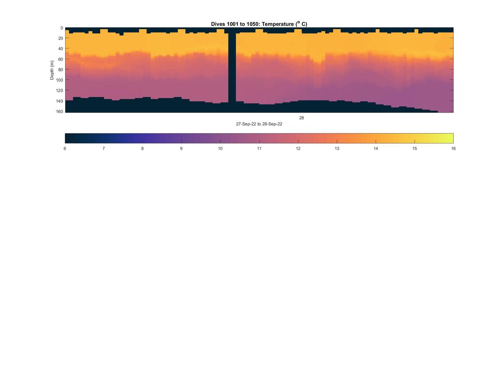Click colorbar tick label '15'

click(415, 148)
